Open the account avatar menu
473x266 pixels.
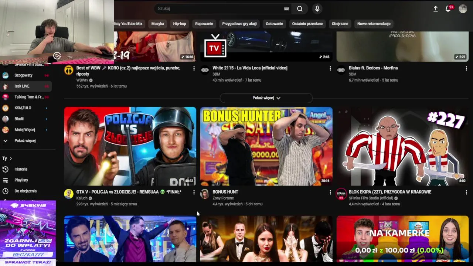463,9
